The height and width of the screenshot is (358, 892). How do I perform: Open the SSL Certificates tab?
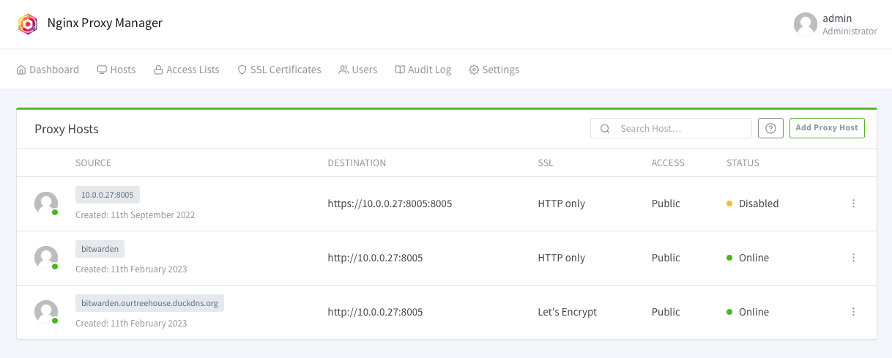(279, 70)
